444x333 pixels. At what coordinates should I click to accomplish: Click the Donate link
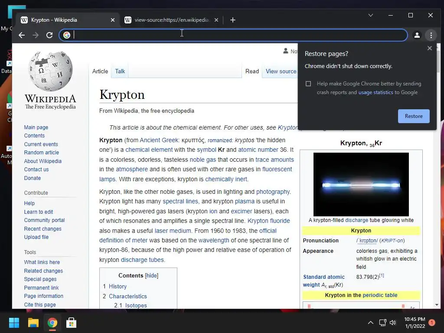32,178
